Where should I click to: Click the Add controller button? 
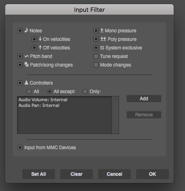coord(144,98)
